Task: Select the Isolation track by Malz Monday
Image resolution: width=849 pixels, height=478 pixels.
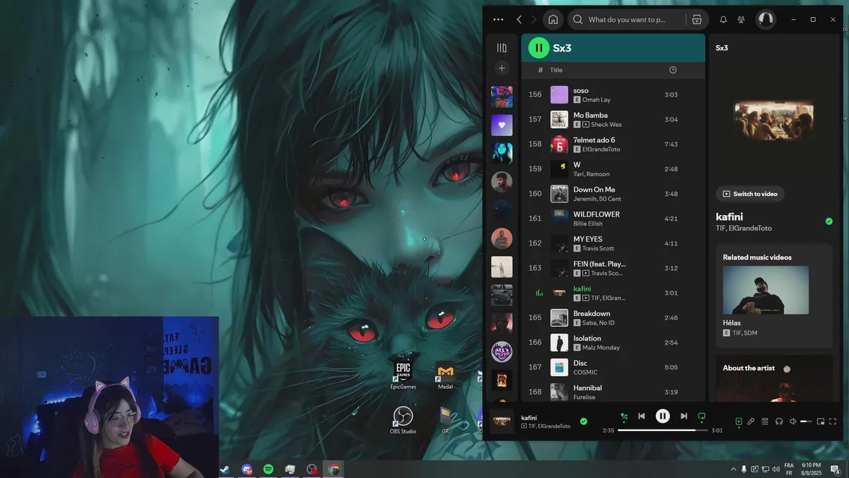Action: click(613, 343)
